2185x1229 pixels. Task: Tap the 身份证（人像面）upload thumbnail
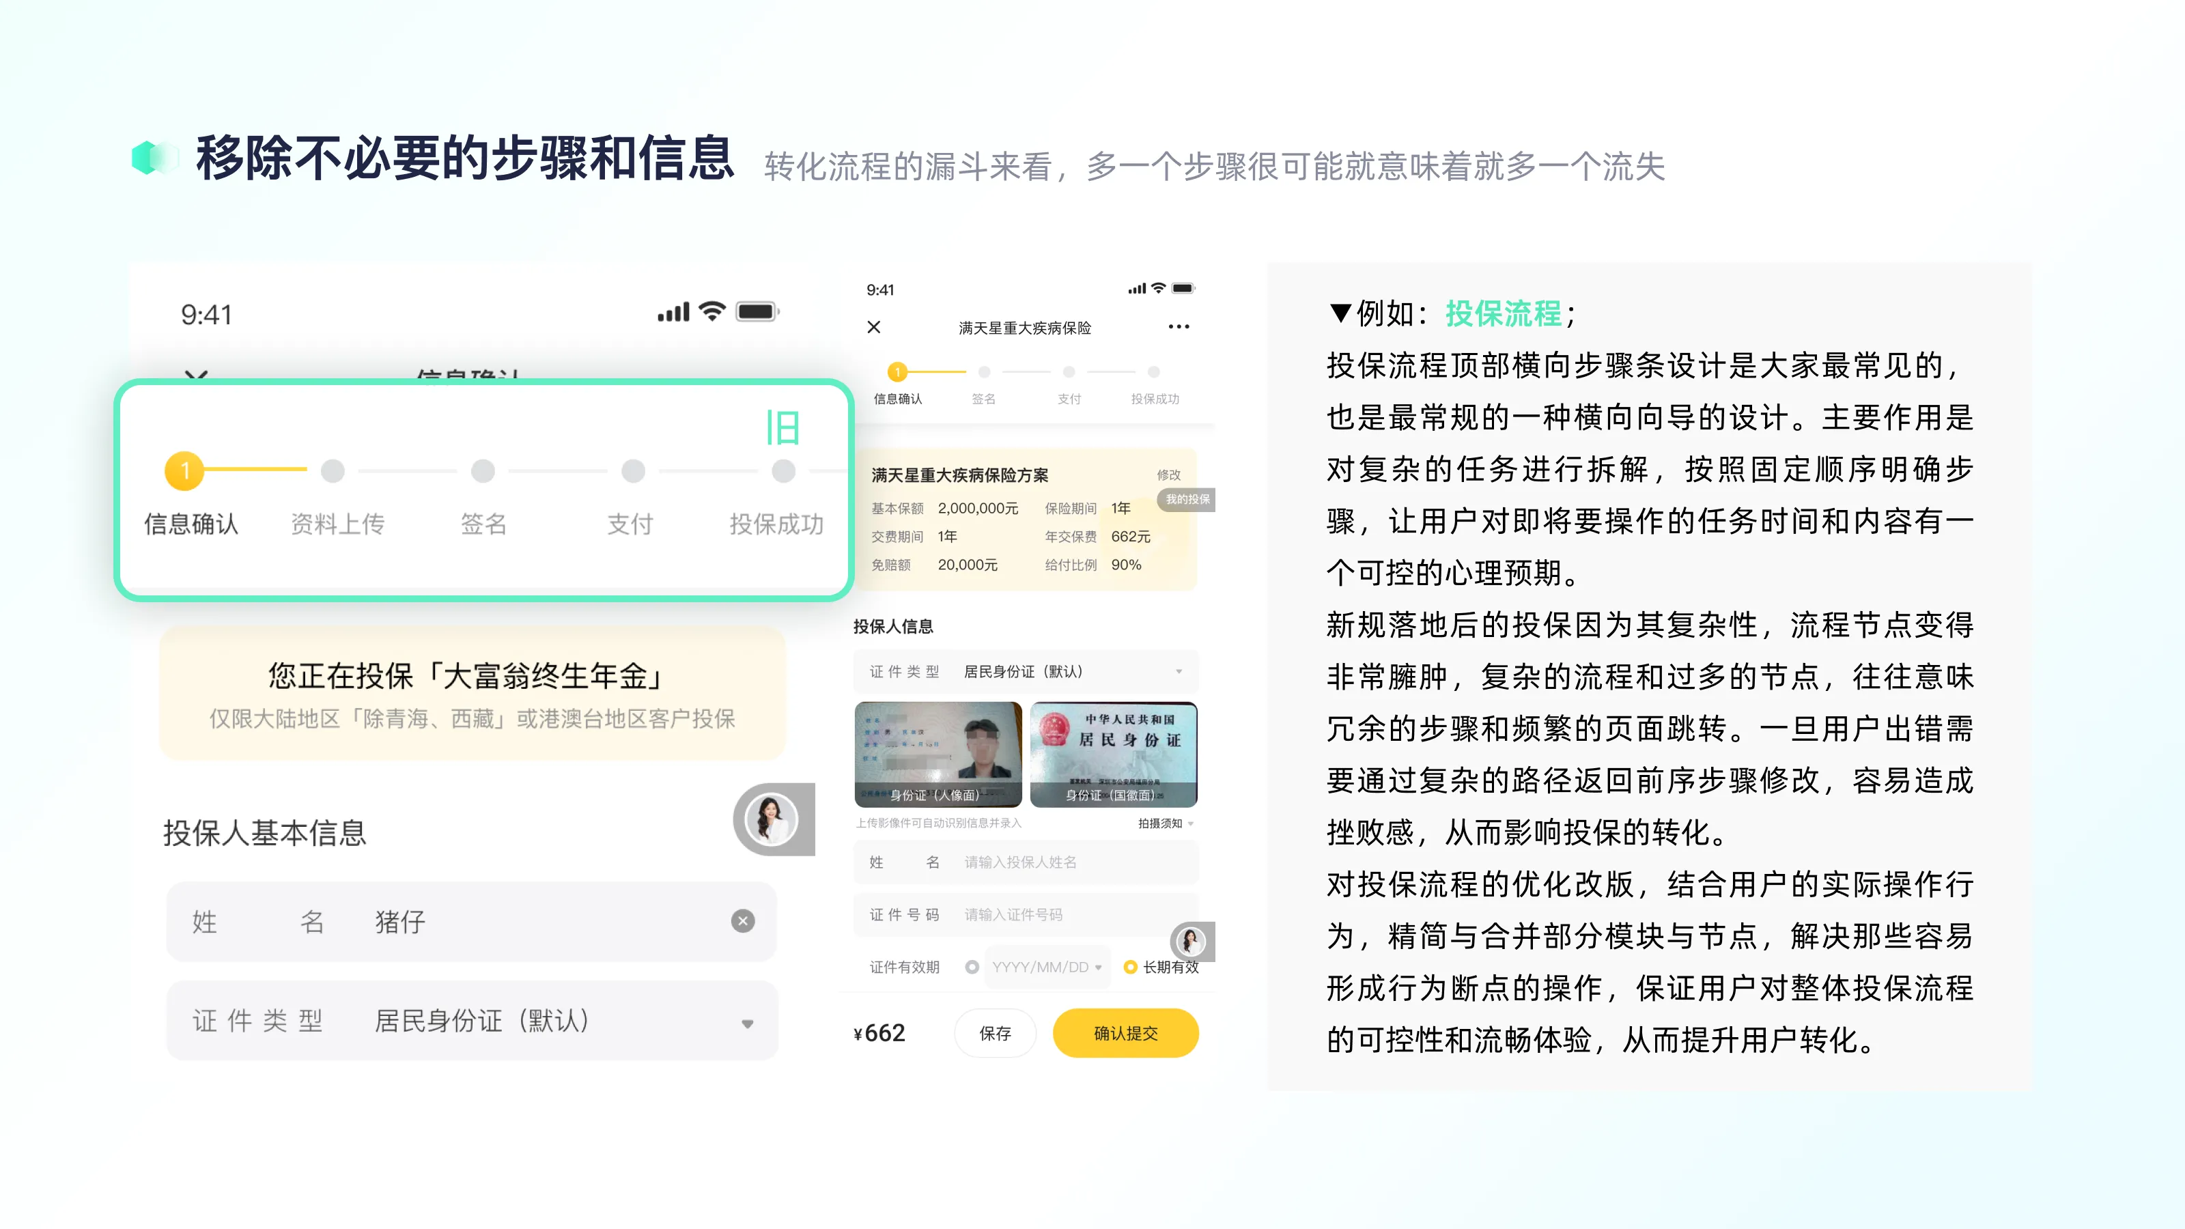pyautogui.click(x=938, y=754)
